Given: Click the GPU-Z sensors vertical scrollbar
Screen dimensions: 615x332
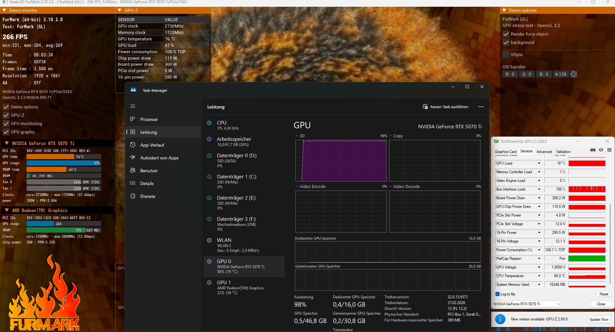Looking at the screenshot, I should coord(610,244).
